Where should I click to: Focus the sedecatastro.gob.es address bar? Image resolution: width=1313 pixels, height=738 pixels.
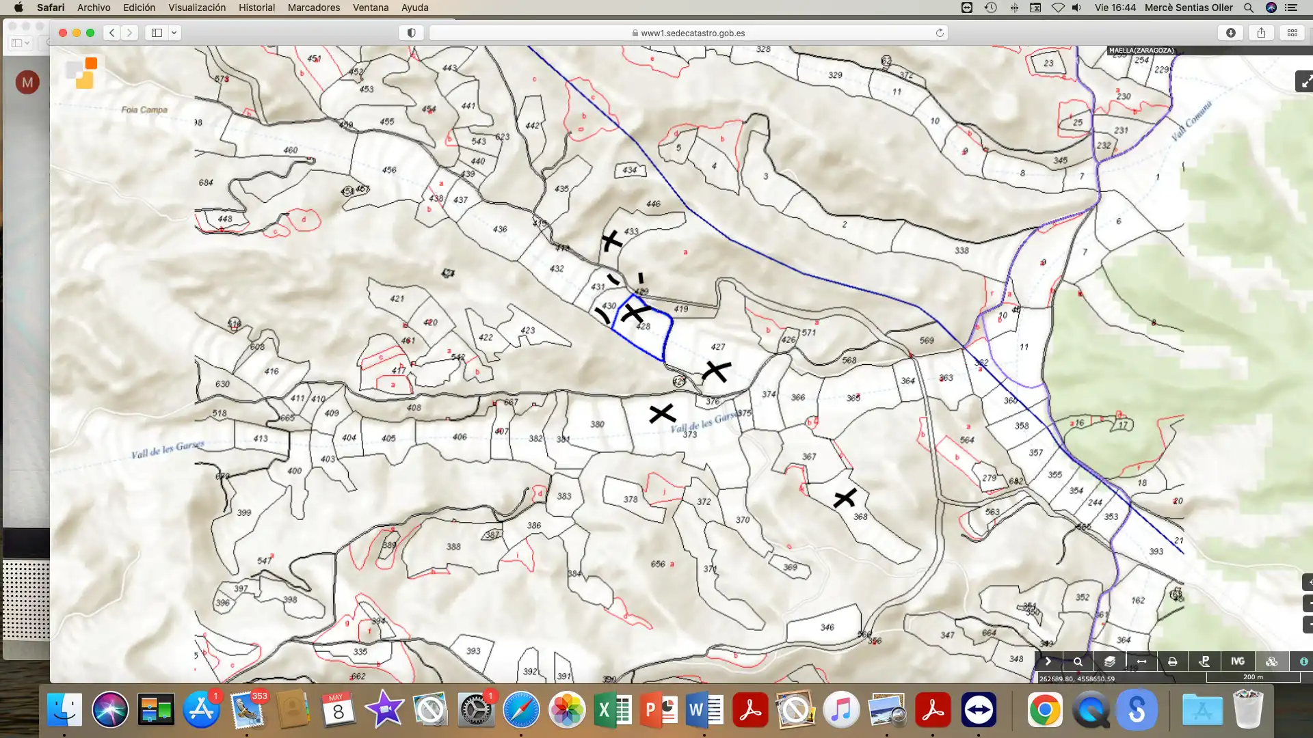[688, 33]
